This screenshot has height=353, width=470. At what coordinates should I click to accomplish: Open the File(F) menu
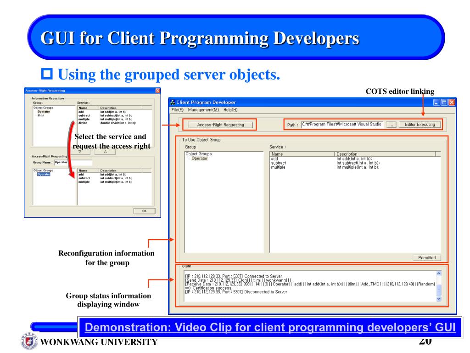coord(177,110)
